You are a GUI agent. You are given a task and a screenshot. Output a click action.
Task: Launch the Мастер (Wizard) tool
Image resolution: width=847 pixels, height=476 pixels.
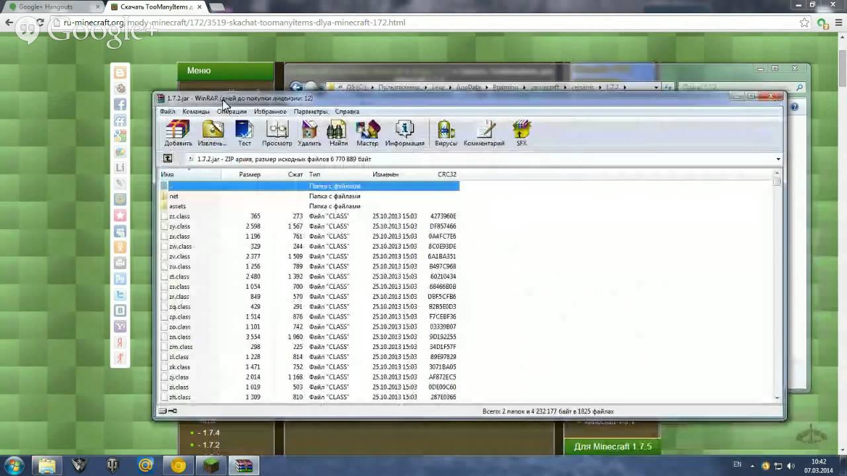(367, 133)
